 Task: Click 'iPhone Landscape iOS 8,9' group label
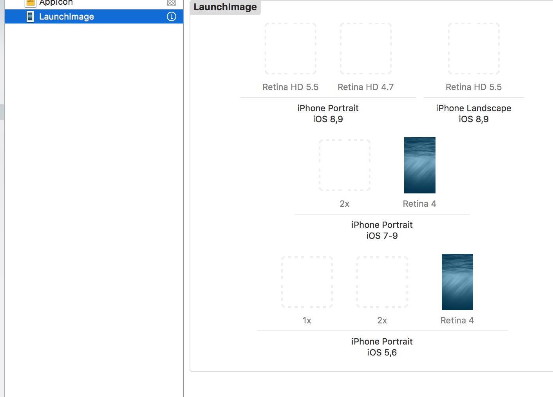[x=474, y=114]
